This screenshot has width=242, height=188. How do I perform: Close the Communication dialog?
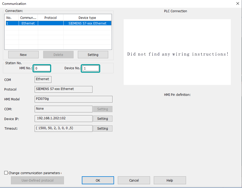[x=237, y=3]
